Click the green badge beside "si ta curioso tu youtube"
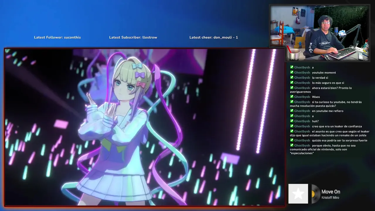This screenshot has width=375, height=211. coord(292,102)
